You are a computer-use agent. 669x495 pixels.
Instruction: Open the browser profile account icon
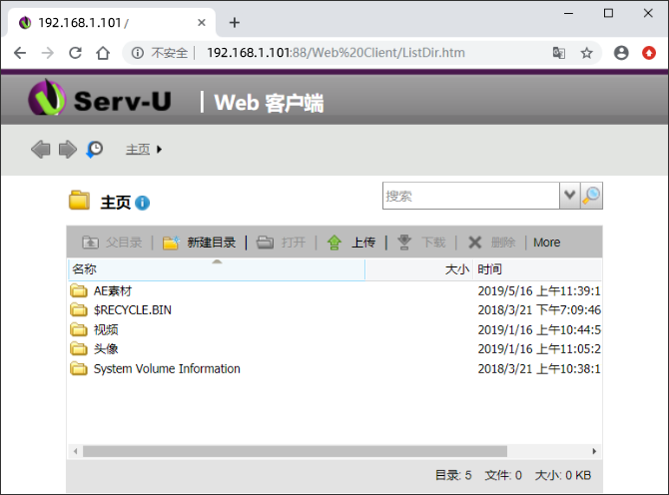[x=621, y=53]
